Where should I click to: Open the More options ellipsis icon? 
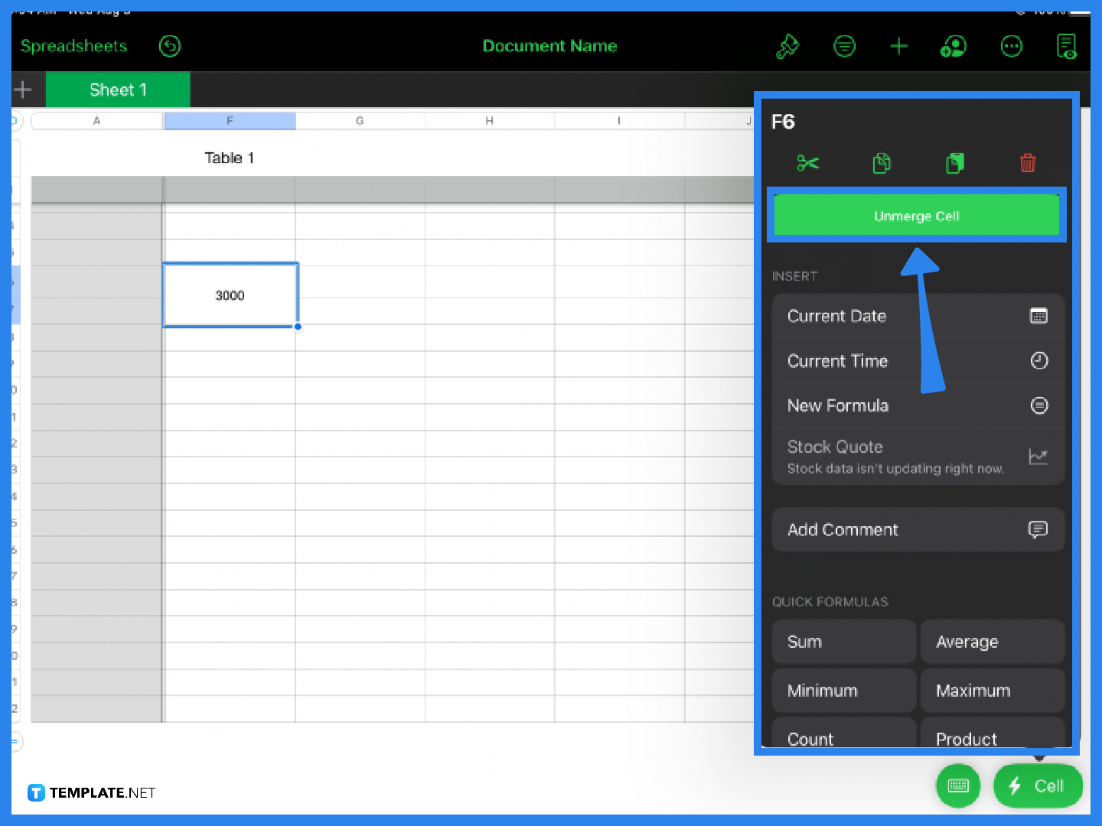point(1011,47)
